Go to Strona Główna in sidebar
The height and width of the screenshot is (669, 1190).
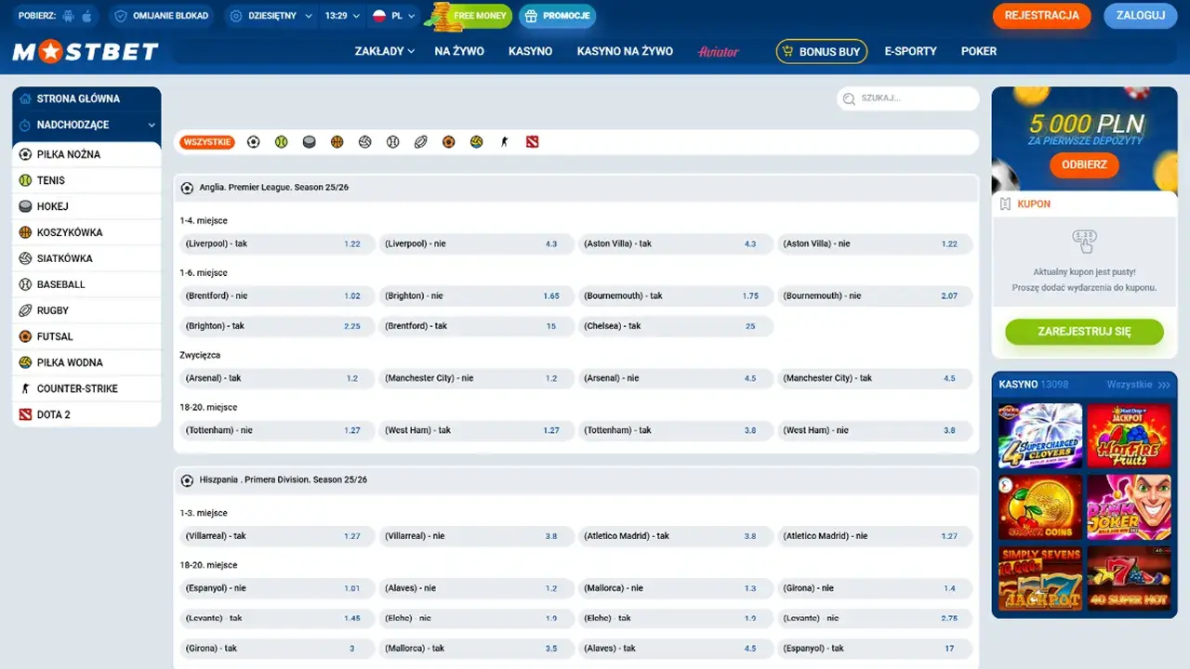[86, 98]
